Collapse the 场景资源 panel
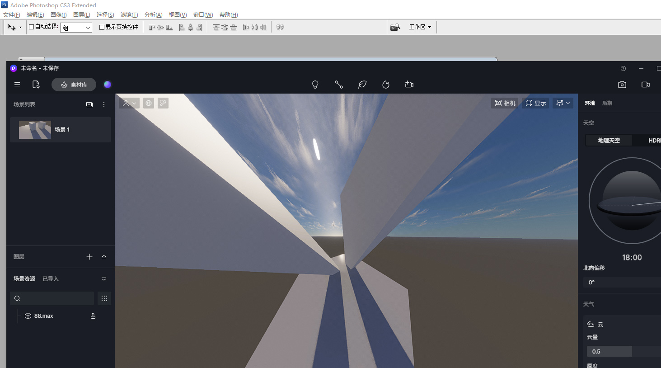The width and height of the screenshot is (661, 368). coord(104,279)
